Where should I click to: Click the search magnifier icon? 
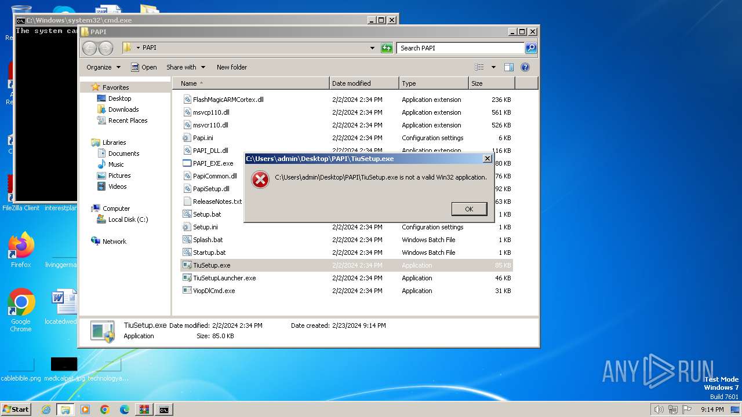click(x=530, y=48)
